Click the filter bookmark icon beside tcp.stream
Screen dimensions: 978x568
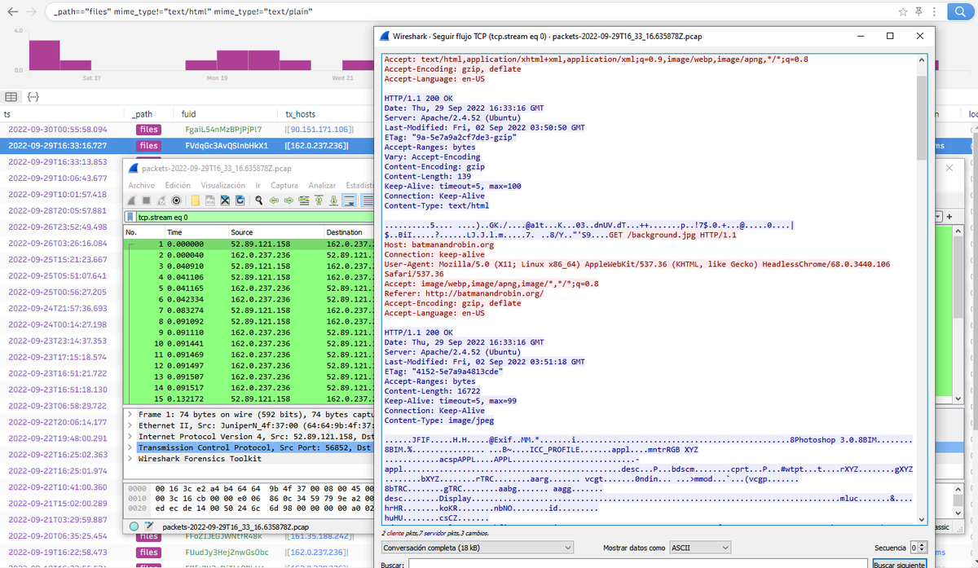[130, 217]
